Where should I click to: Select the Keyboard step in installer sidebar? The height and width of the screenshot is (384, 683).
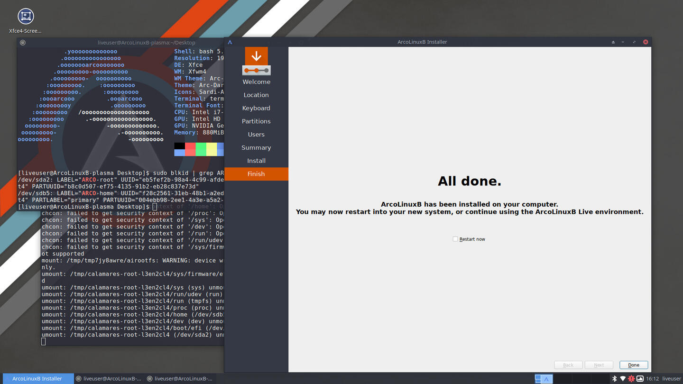tap(256, 108)
